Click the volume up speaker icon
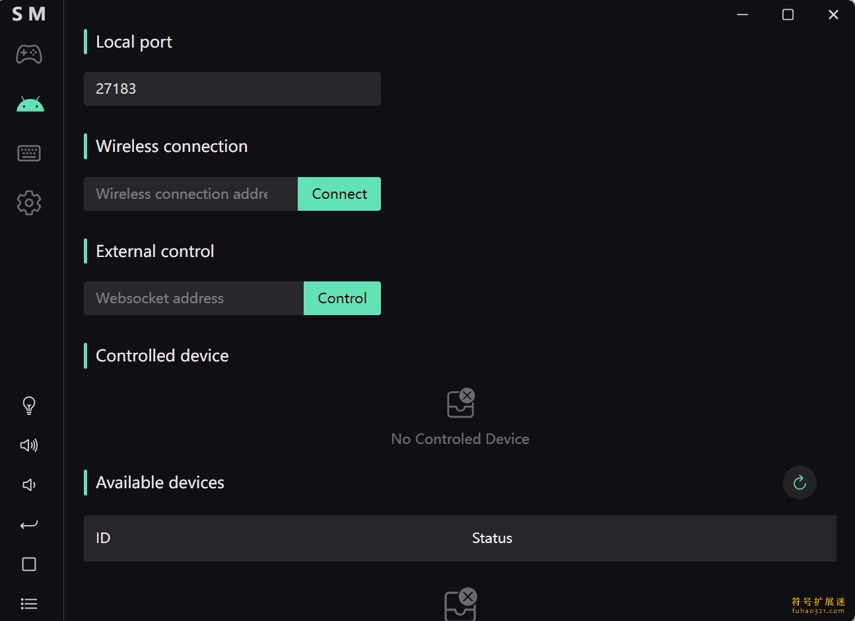The height and width of the screenshot is (621, 855). 29,445
